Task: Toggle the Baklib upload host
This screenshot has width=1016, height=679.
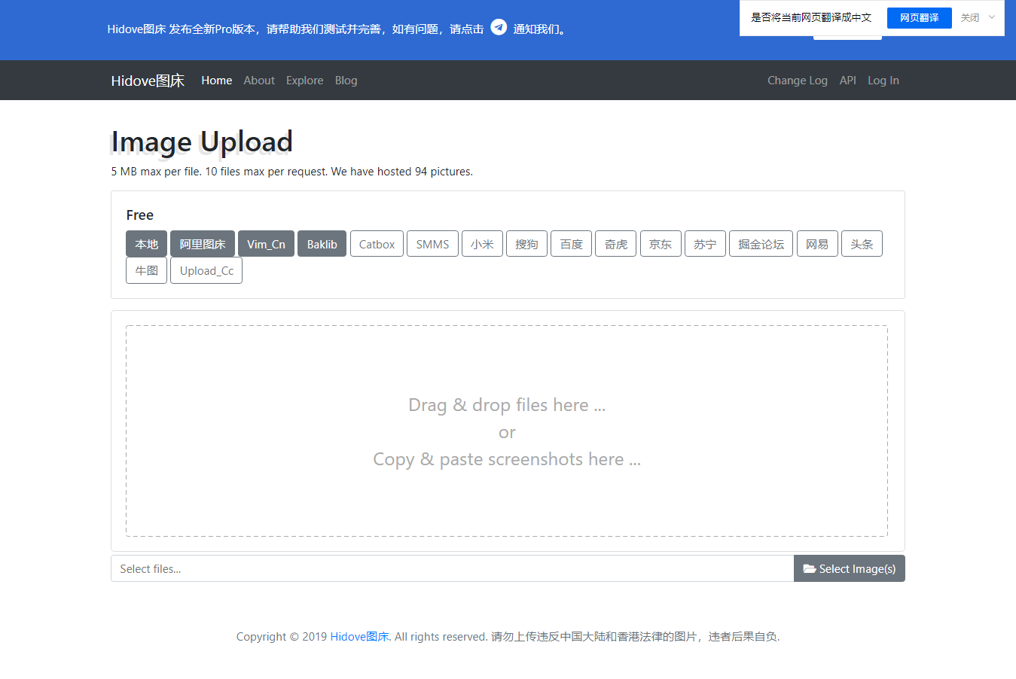Action: [x=322, y=244]
